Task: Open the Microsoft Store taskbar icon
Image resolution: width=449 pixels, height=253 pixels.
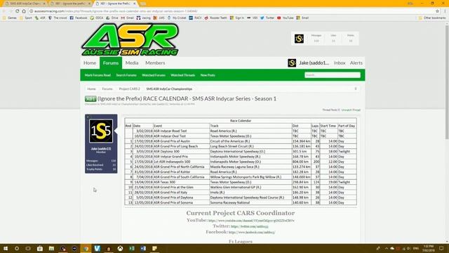Action: pos(40,248)
